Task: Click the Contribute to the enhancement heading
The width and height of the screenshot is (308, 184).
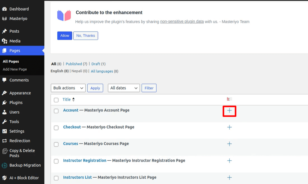Action: (x=109, y=12)
